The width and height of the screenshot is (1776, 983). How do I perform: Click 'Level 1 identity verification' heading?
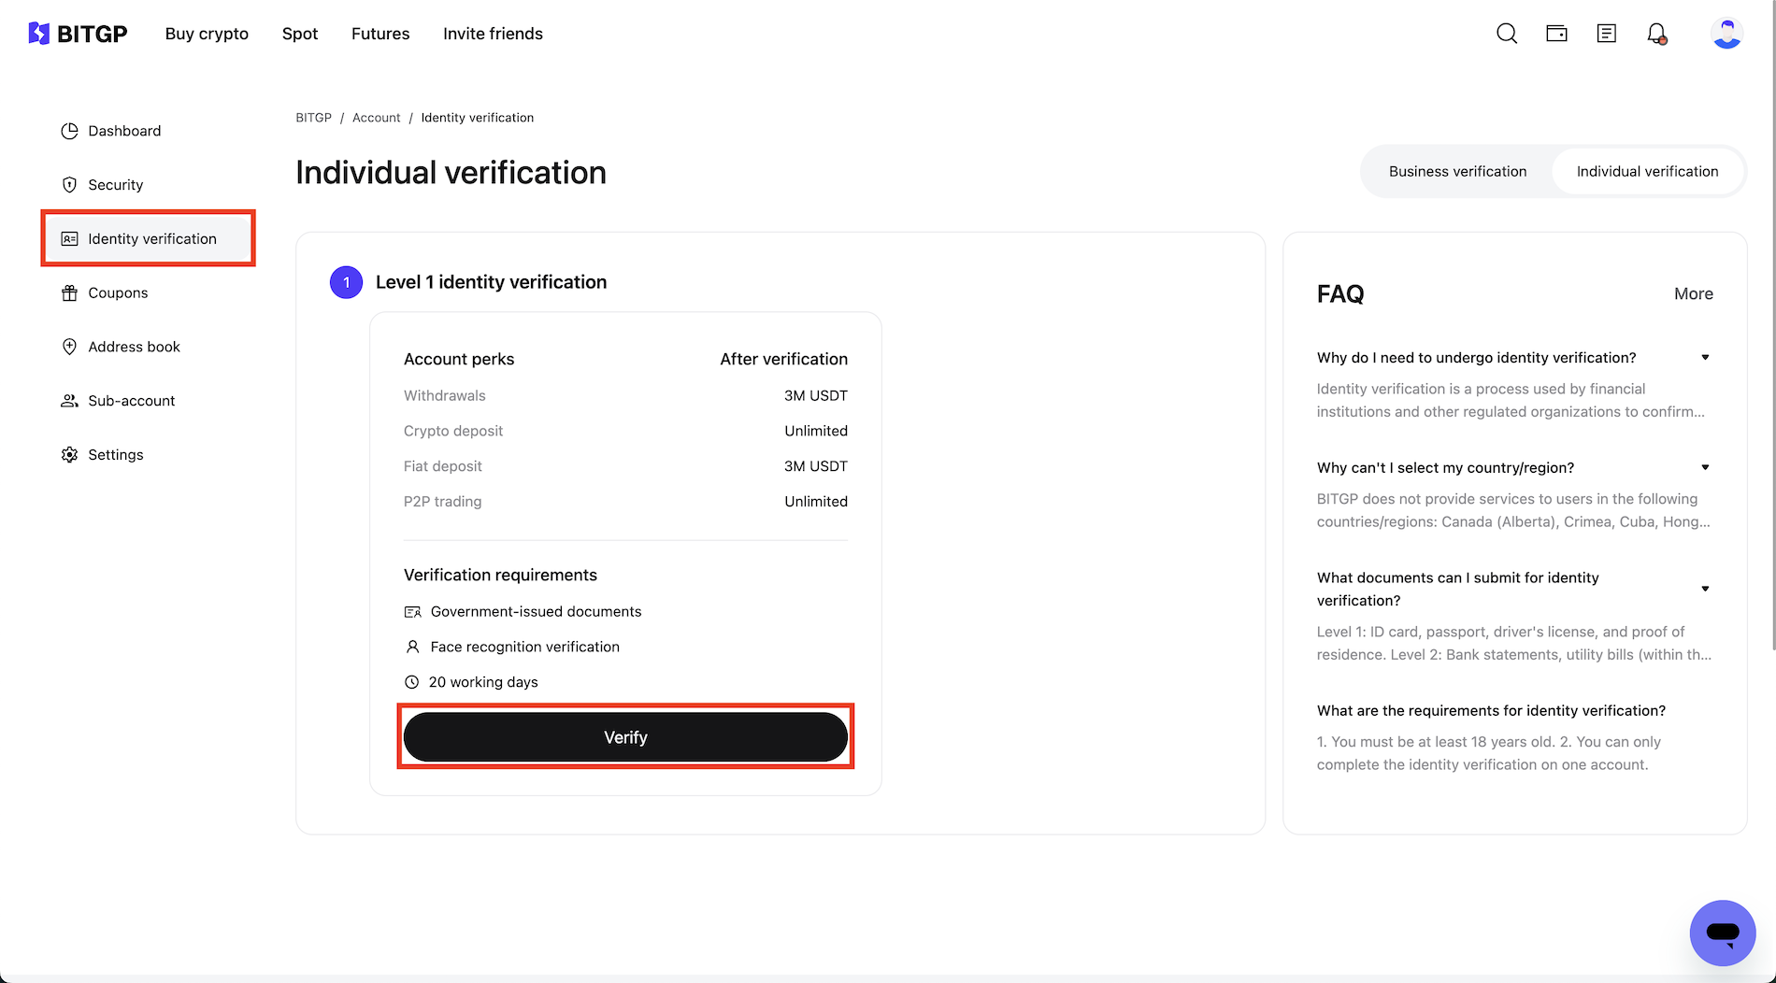coord(491,282)
